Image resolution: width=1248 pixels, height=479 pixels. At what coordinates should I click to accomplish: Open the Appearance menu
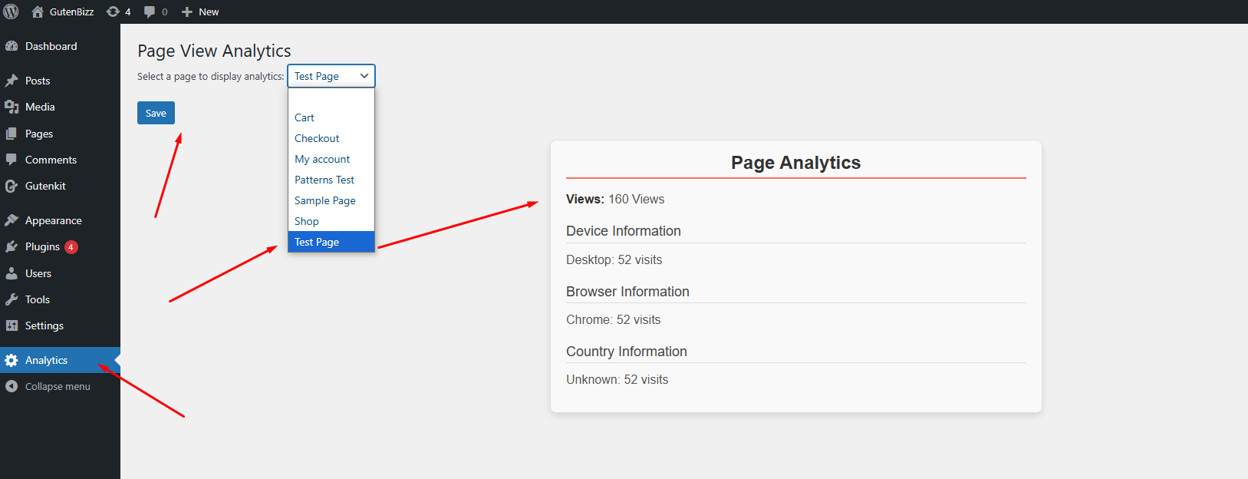[x=53, y=220]
